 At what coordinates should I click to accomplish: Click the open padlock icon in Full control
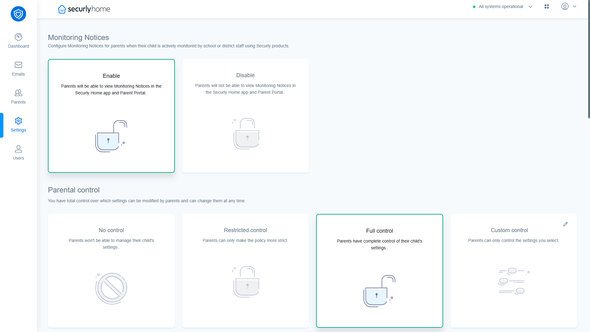coord(380,291)
